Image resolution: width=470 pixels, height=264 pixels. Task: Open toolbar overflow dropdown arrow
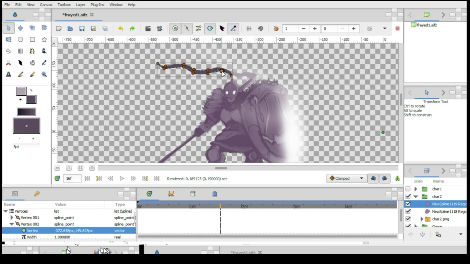coord(384,29)
